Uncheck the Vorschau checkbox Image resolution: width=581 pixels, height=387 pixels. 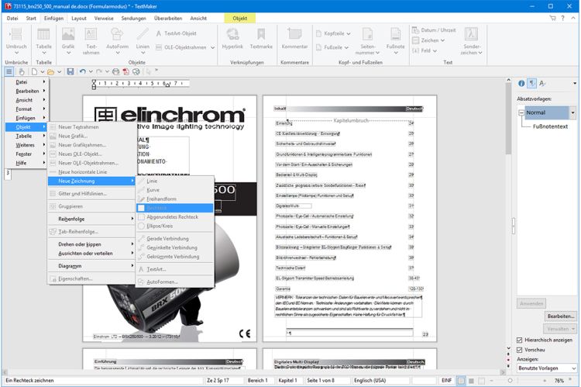[520, 350]
